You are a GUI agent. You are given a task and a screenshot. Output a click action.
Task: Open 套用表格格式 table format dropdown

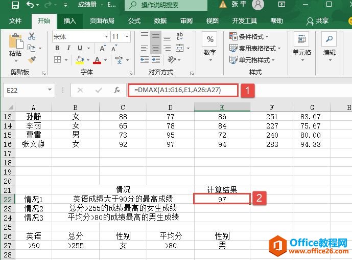255,48
